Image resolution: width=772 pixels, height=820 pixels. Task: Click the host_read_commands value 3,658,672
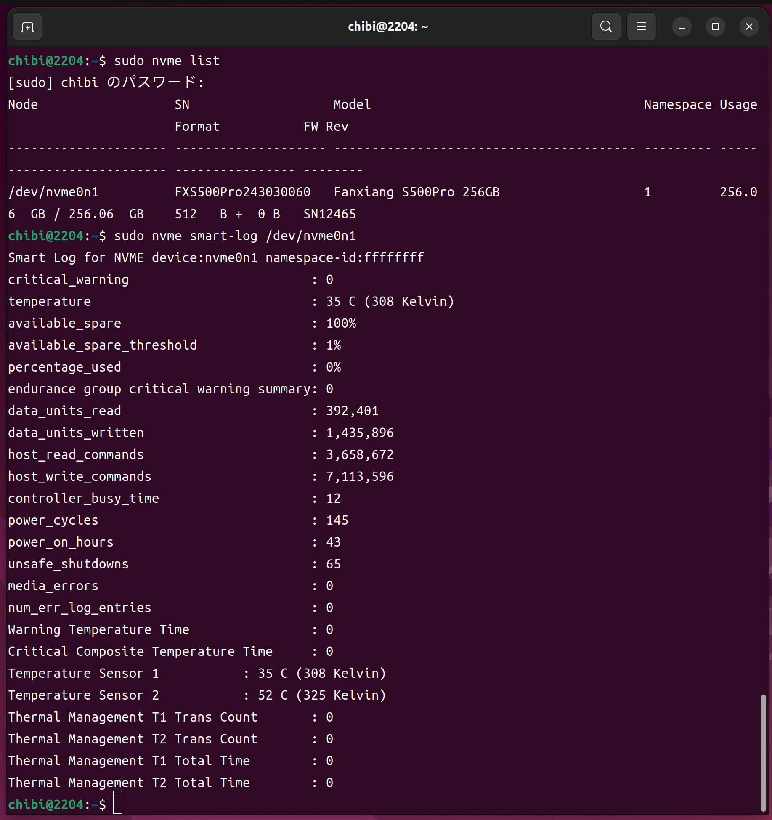point(360,455)
